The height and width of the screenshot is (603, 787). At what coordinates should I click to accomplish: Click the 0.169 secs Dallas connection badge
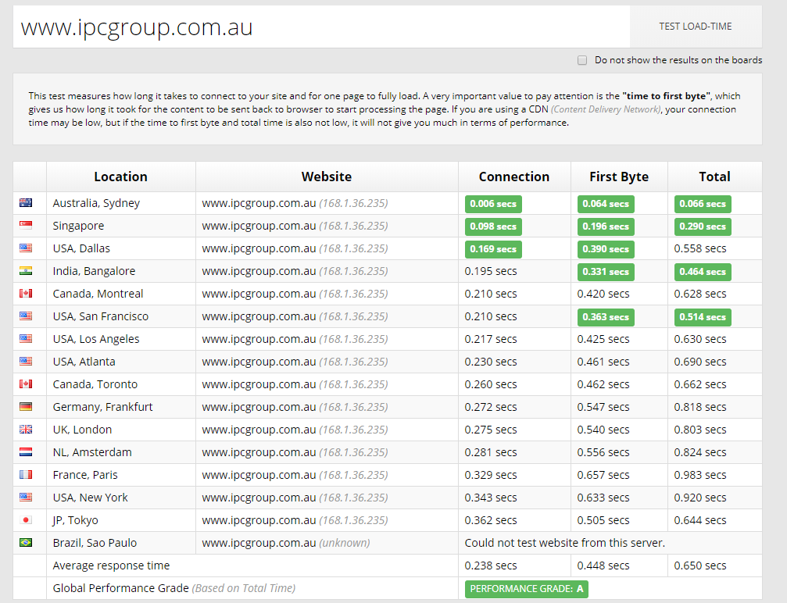point(493,249)
